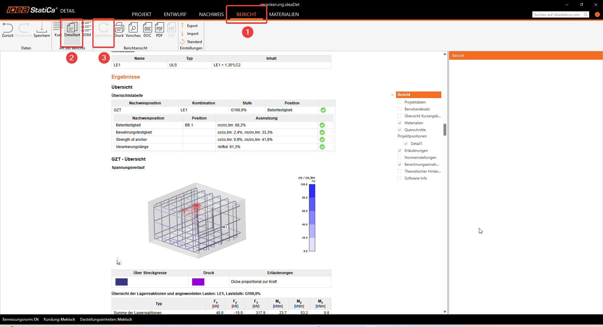Image resolution: width=603 pixels, height=327 pixels.
Task: Enable the Projektdaten checkbox
Action: 399,102
